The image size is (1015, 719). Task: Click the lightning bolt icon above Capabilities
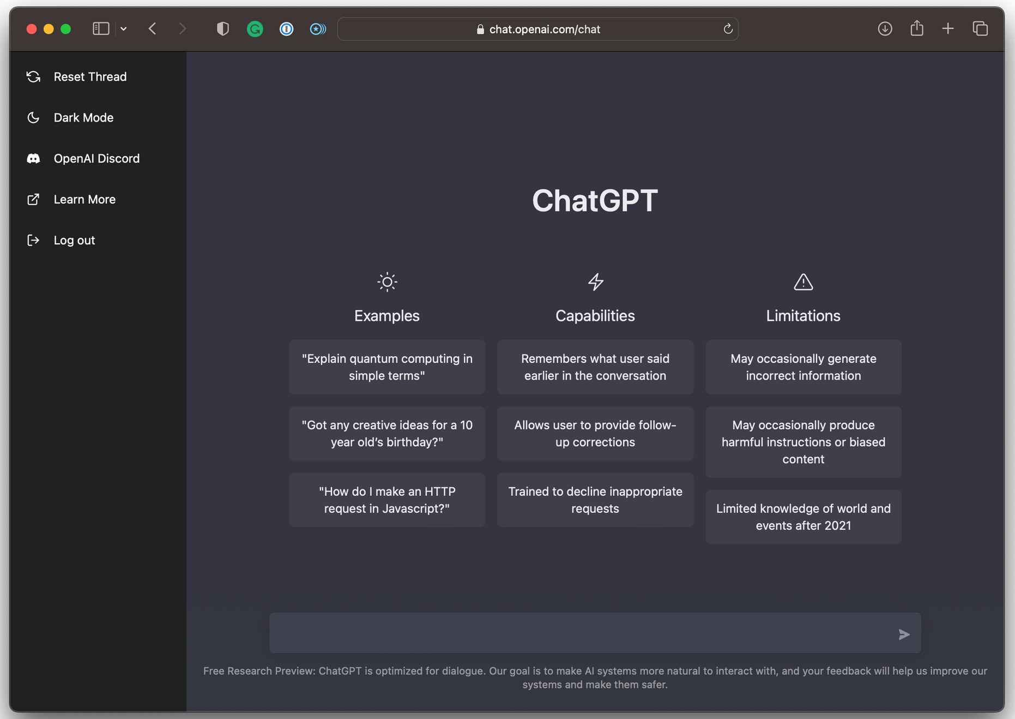point(595,282)
